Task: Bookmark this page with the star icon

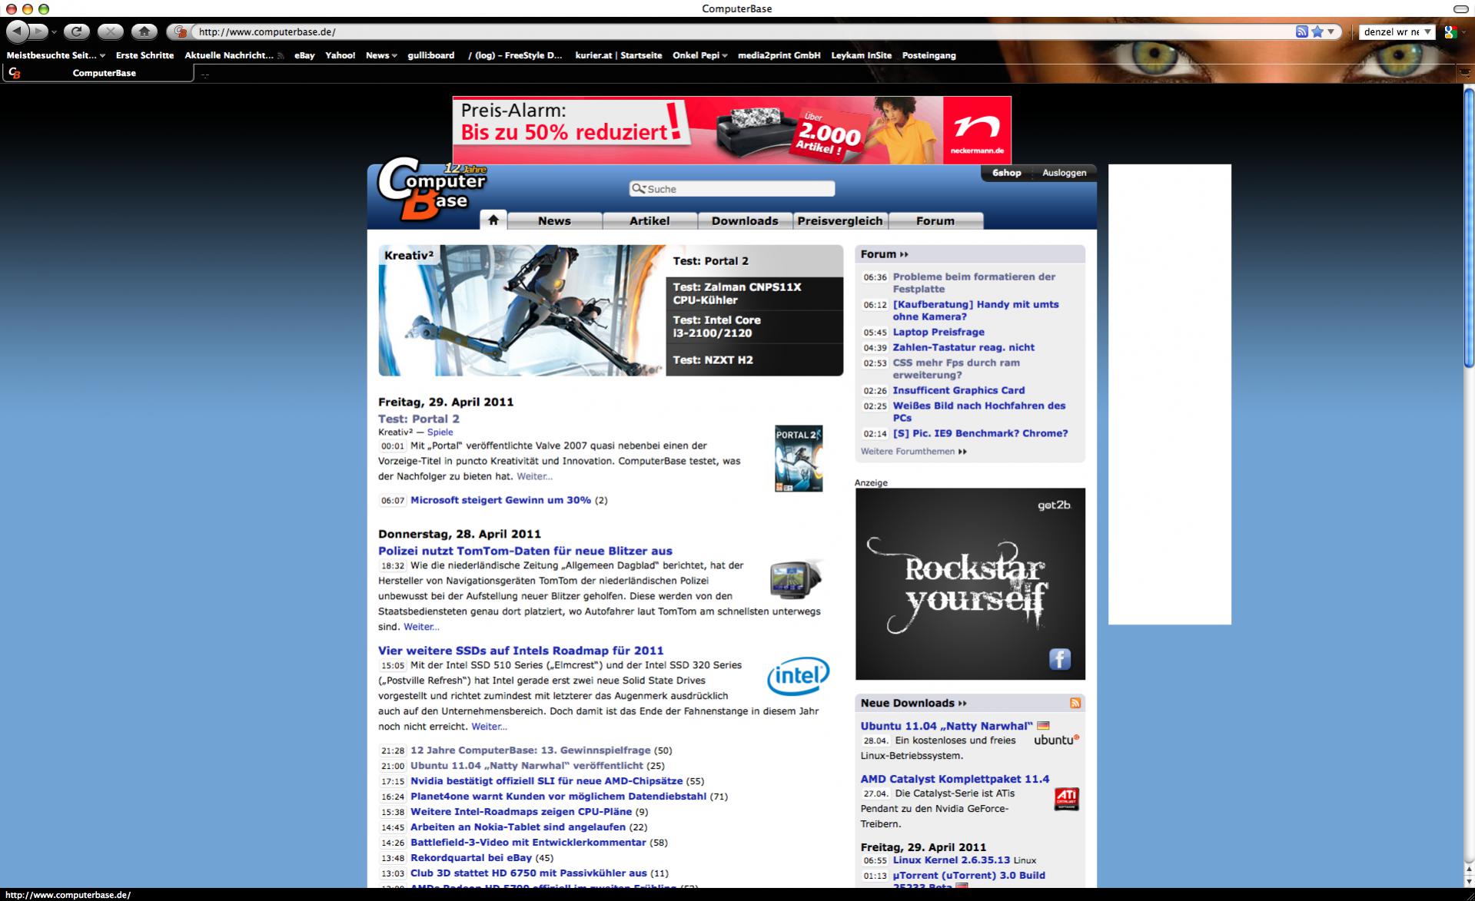Action: point(1317,31)
